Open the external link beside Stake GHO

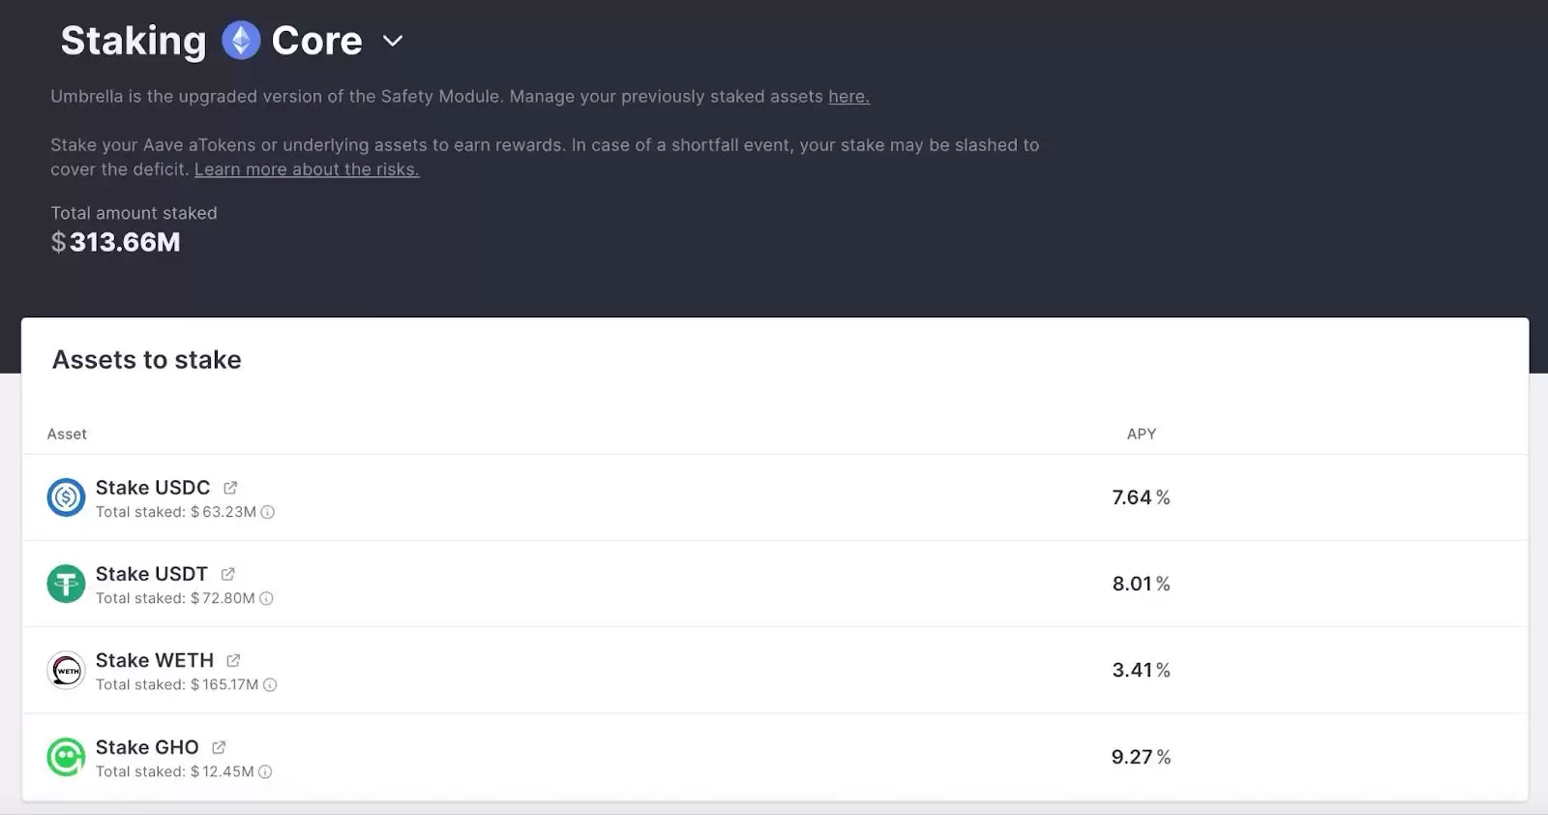click(x=219, y=747)
